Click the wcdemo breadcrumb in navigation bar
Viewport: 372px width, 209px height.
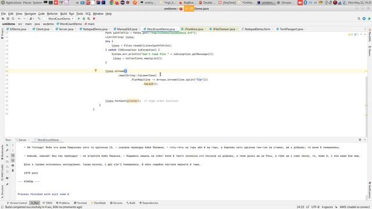coord(48,24)
